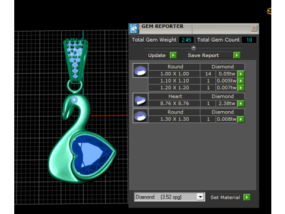This screenshot has height=214, width=285.
Task: Click the 1.00 X 1.00 size cell
Action: (x=175, y=74)
